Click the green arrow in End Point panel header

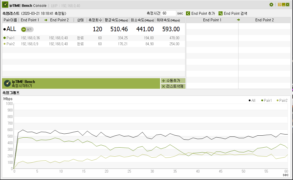239,20
